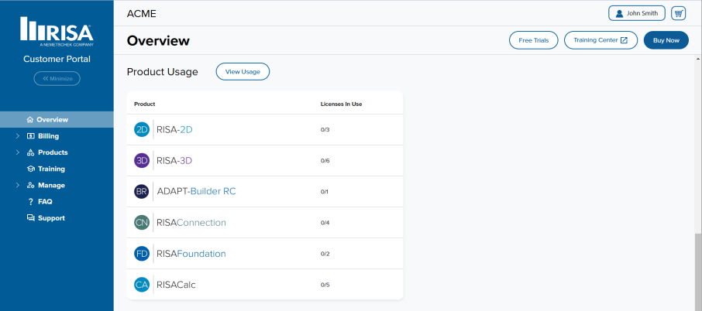Click the scrollbar up arrow
Viewport: 702px width, 311px height.
(698, 59)
